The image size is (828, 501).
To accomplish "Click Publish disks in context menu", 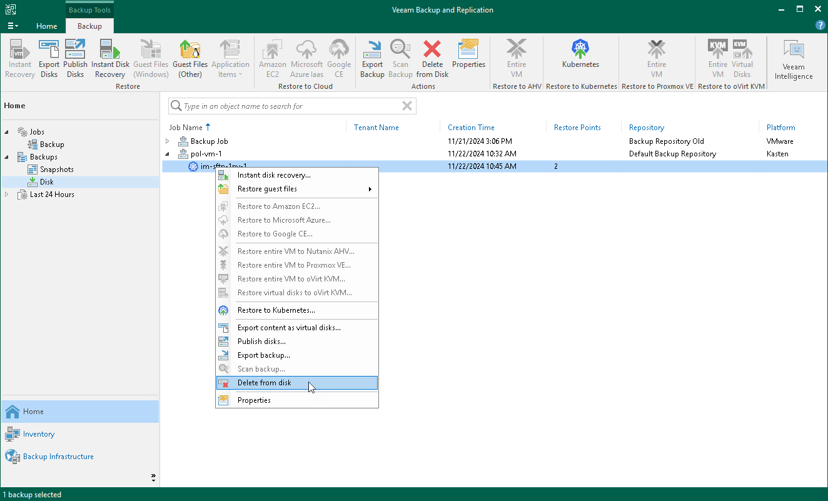I will (x=297, y=342).
